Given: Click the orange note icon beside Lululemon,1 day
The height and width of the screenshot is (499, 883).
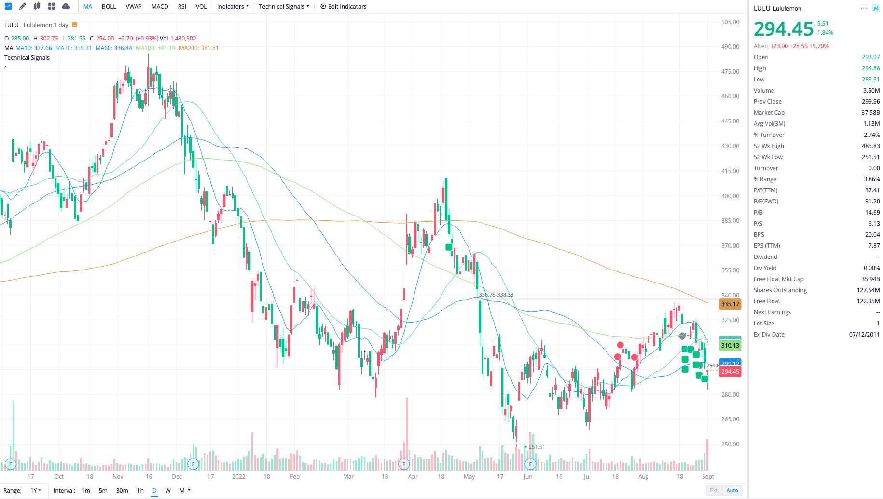Looking at the screenshot, I should point(74,25).
